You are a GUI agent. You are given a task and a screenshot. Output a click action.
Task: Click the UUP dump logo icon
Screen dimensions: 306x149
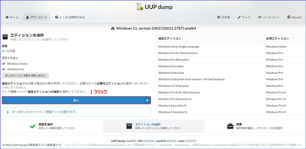[140, 7]
